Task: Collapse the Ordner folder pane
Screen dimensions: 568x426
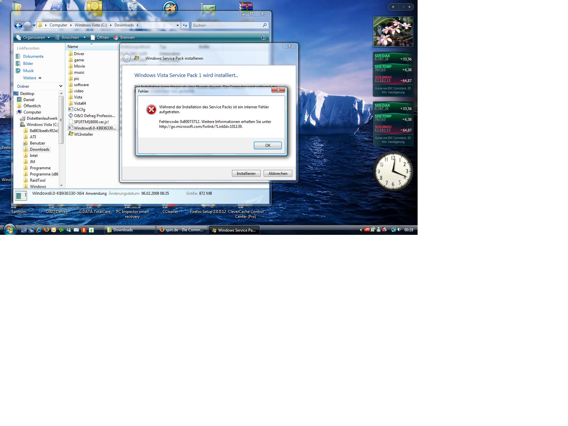Action: [x=61, y=86]
